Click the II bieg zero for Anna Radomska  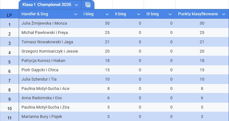[140, 98]
